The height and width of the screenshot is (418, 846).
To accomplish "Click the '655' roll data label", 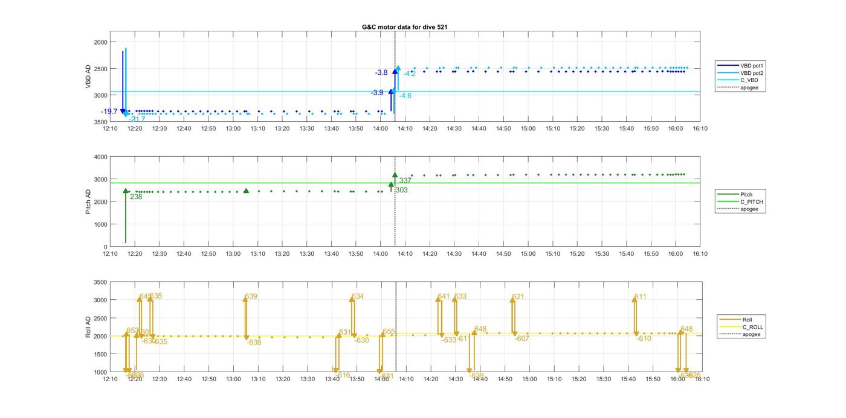I will [389, 332].
